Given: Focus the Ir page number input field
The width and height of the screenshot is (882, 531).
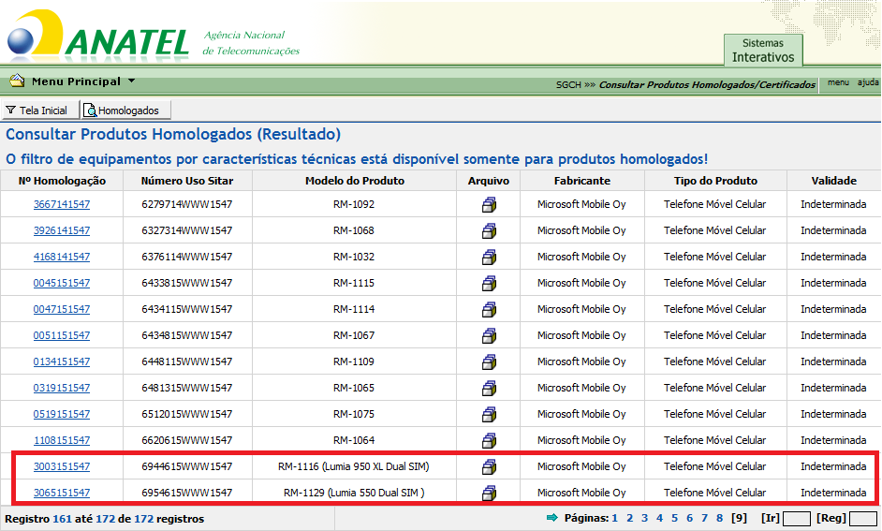Looking at the screenshot, I should pyautogui.click(x=797, y=519).
